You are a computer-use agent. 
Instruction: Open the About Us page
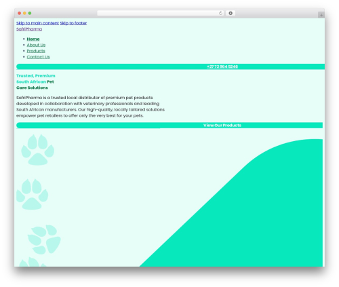[36, 45]
